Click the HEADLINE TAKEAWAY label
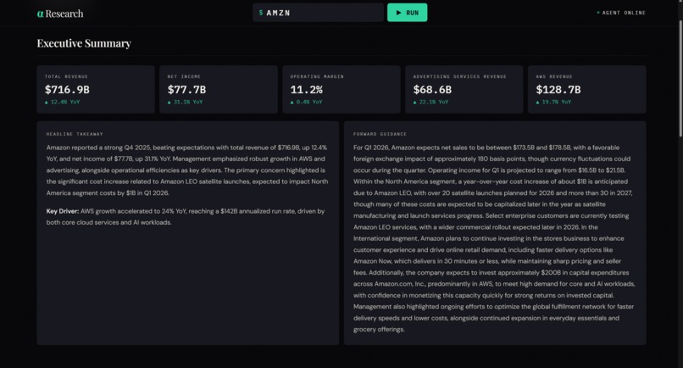The height and width of the screenshot is (368, 683). [75, 134]
